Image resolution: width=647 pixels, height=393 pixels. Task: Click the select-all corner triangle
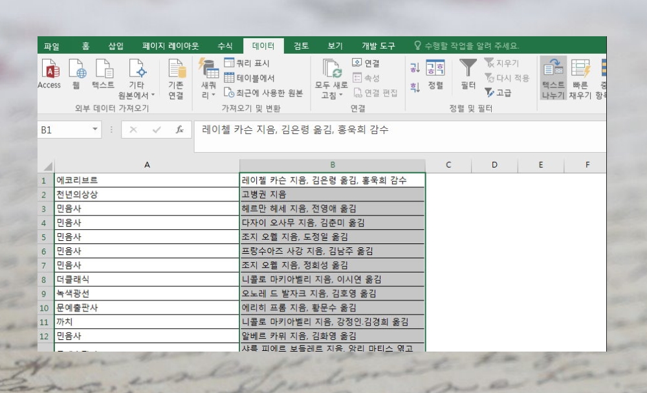click(47, 166)
